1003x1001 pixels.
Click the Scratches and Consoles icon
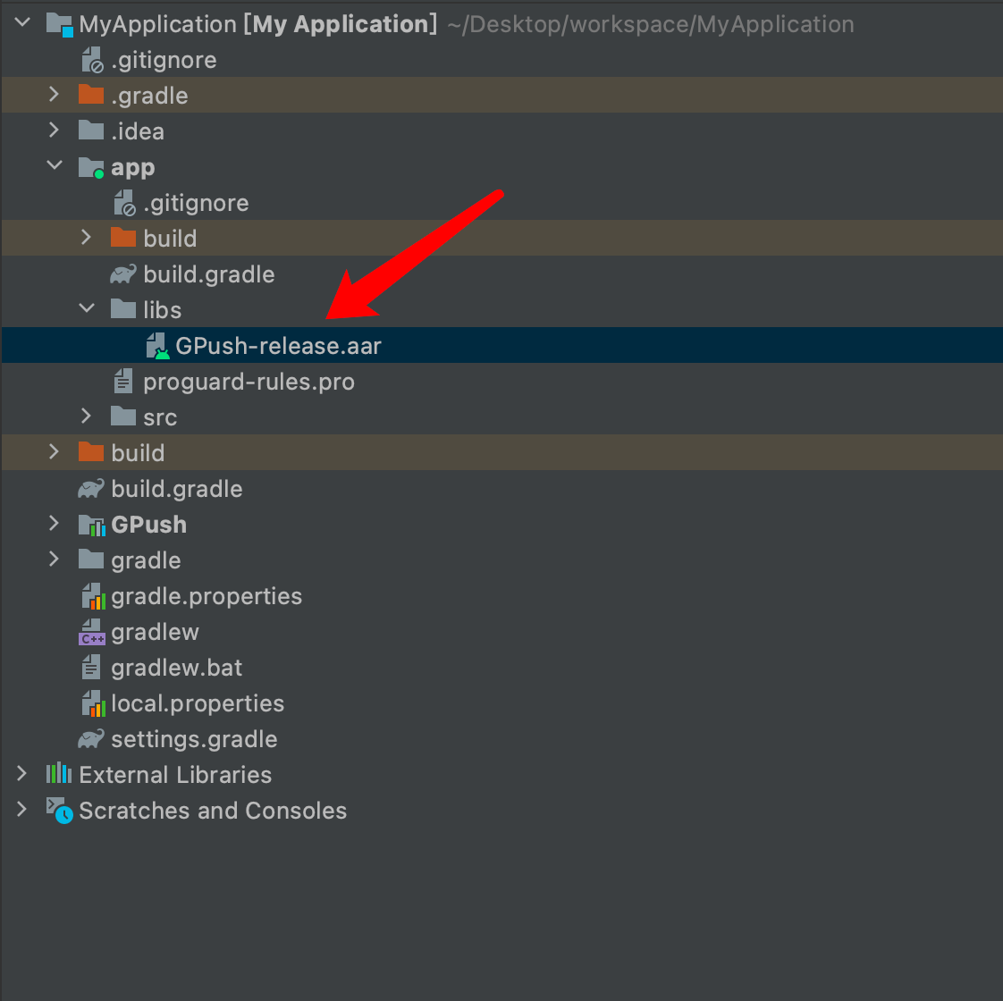tap(60, 811)
